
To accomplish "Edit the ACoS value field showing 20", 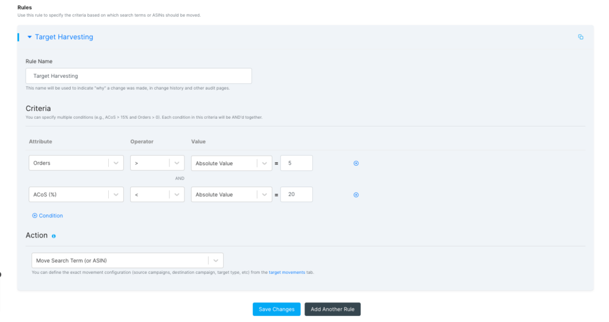I will pyautogui.click(x=296, y=194).
